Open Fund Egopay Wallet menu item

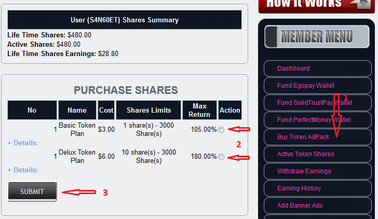(306, 86)
